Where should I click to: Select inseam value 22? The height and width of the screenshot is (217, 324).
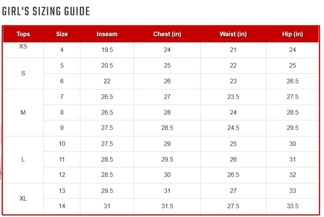click(x=107, y=81)
